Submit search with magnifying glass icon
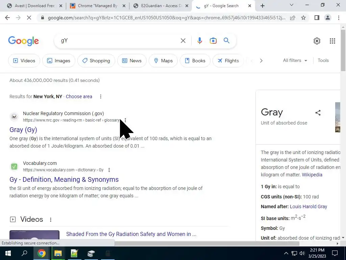 [x=226, y=41]
